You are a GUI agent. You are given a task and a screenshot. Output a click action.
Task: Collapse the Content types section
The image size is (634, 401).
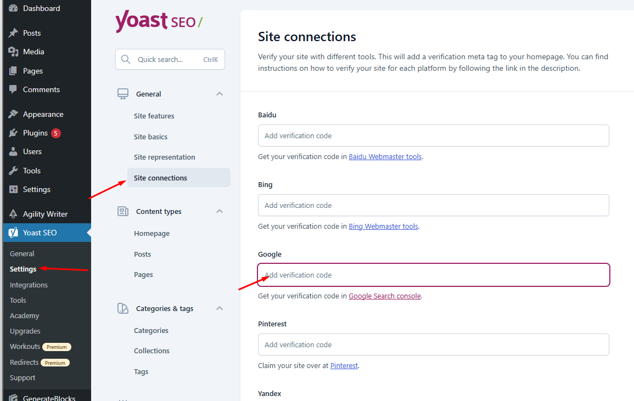220,211
